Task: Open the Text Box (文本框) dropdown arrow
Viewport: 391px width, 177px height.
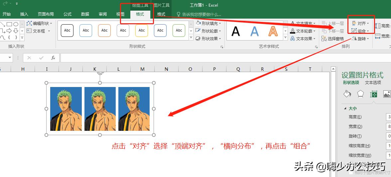Action: tap(49, 31)
